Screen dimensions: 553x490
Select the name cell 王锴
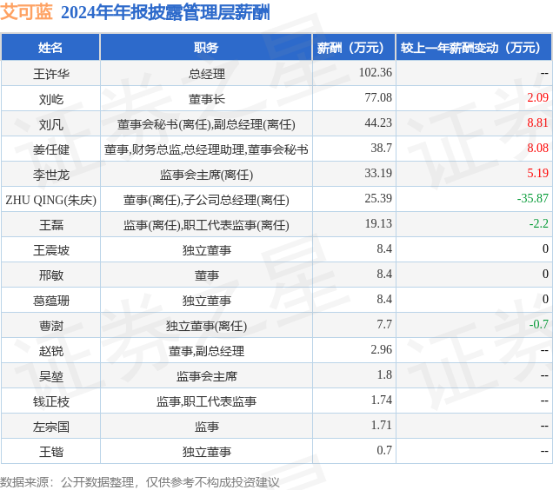click(x=51, y=453)
